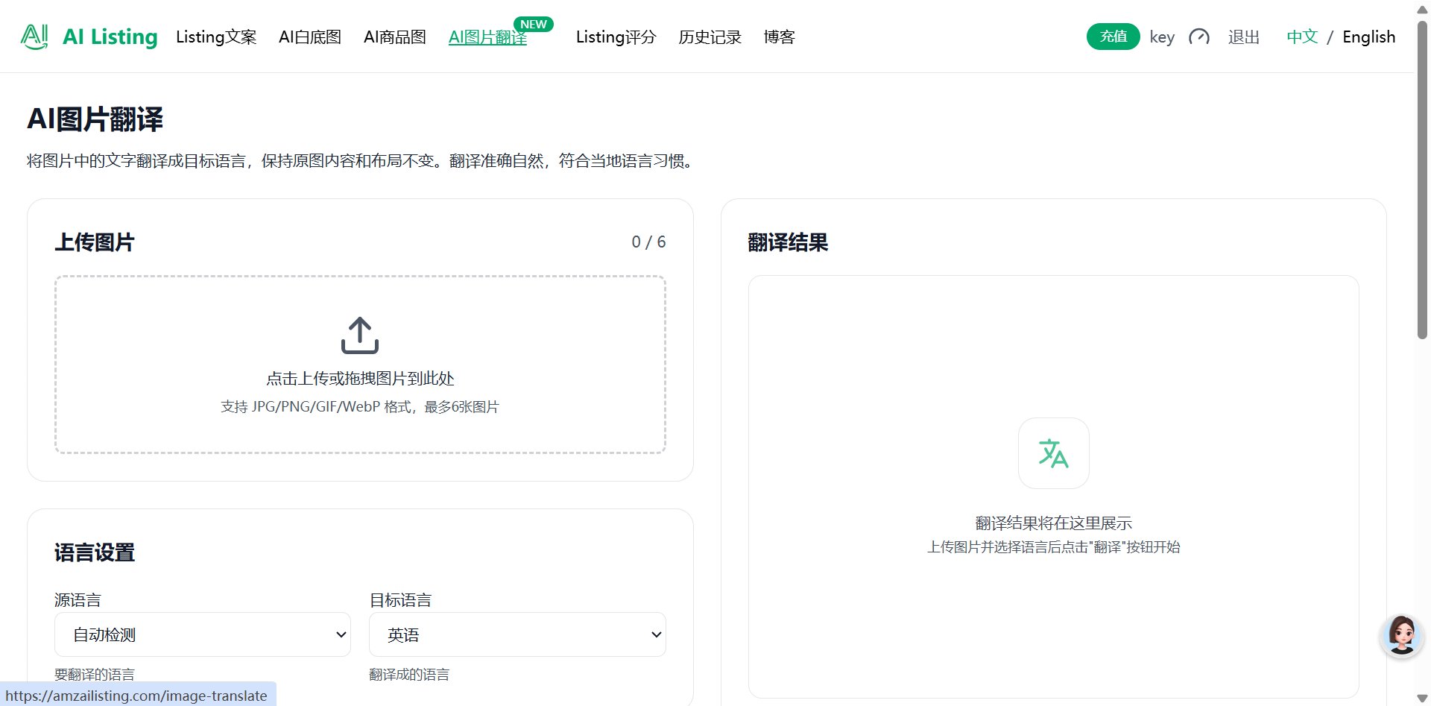Click the text 翻译结果将在这里展示
The width and height of the screenshot is (1431, 706).
pyautogui.click(x=1053, y=523)
